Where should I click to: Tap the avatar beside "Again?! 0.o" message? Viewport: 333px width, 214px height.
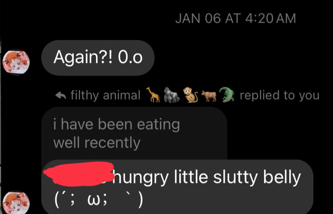pyautogui.click(x=16, y=62)
